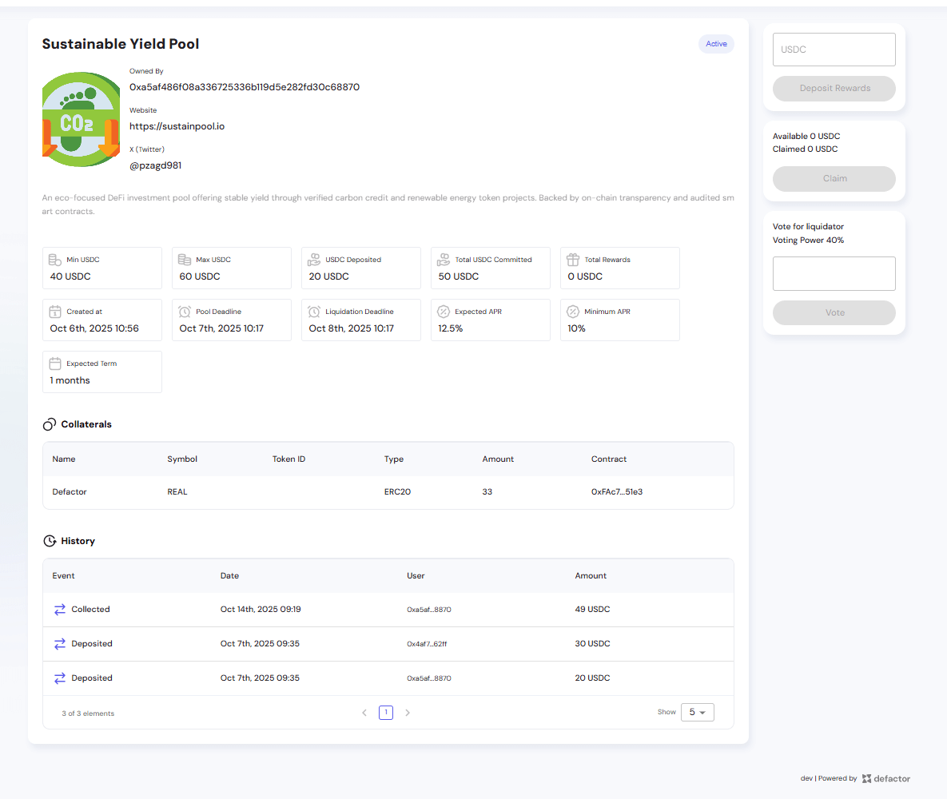Click the carbon footprint pool logo
This screenshot has height=799, width=947.
coord(80,119)
